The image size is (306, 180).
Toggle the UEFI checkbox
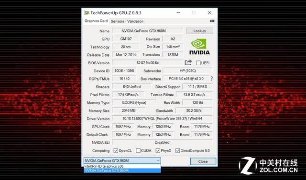(x=198, y=63)
